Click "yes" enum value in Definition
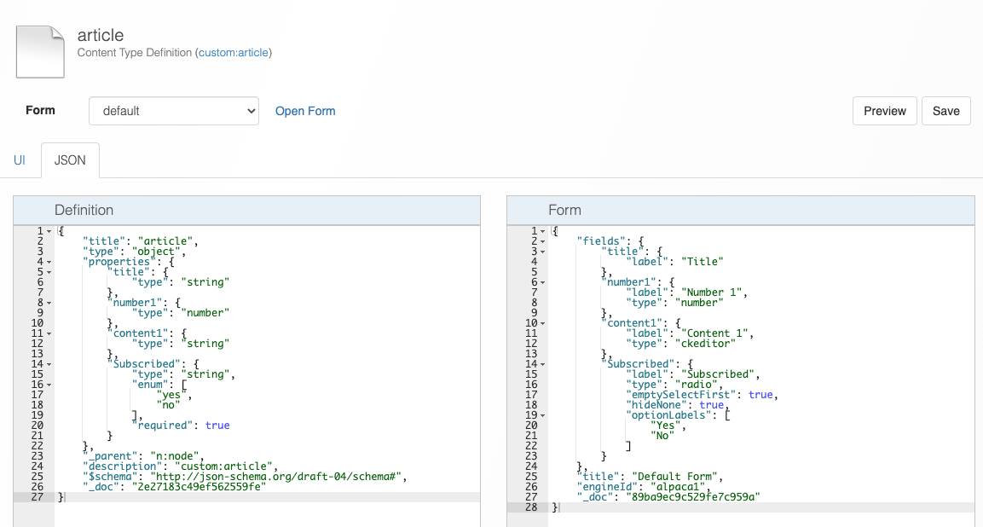The height and width of the screenshot is (527, 983). coord(171,395)
